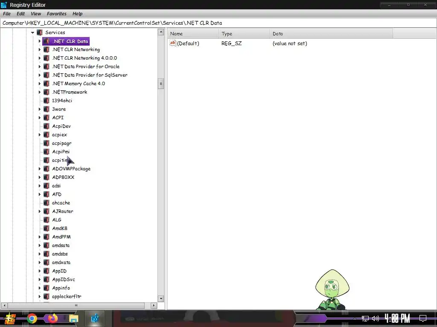437x327 pixels.
Task: Collapse the Services key
Action: pyautogui.click(x=32, y=32)
